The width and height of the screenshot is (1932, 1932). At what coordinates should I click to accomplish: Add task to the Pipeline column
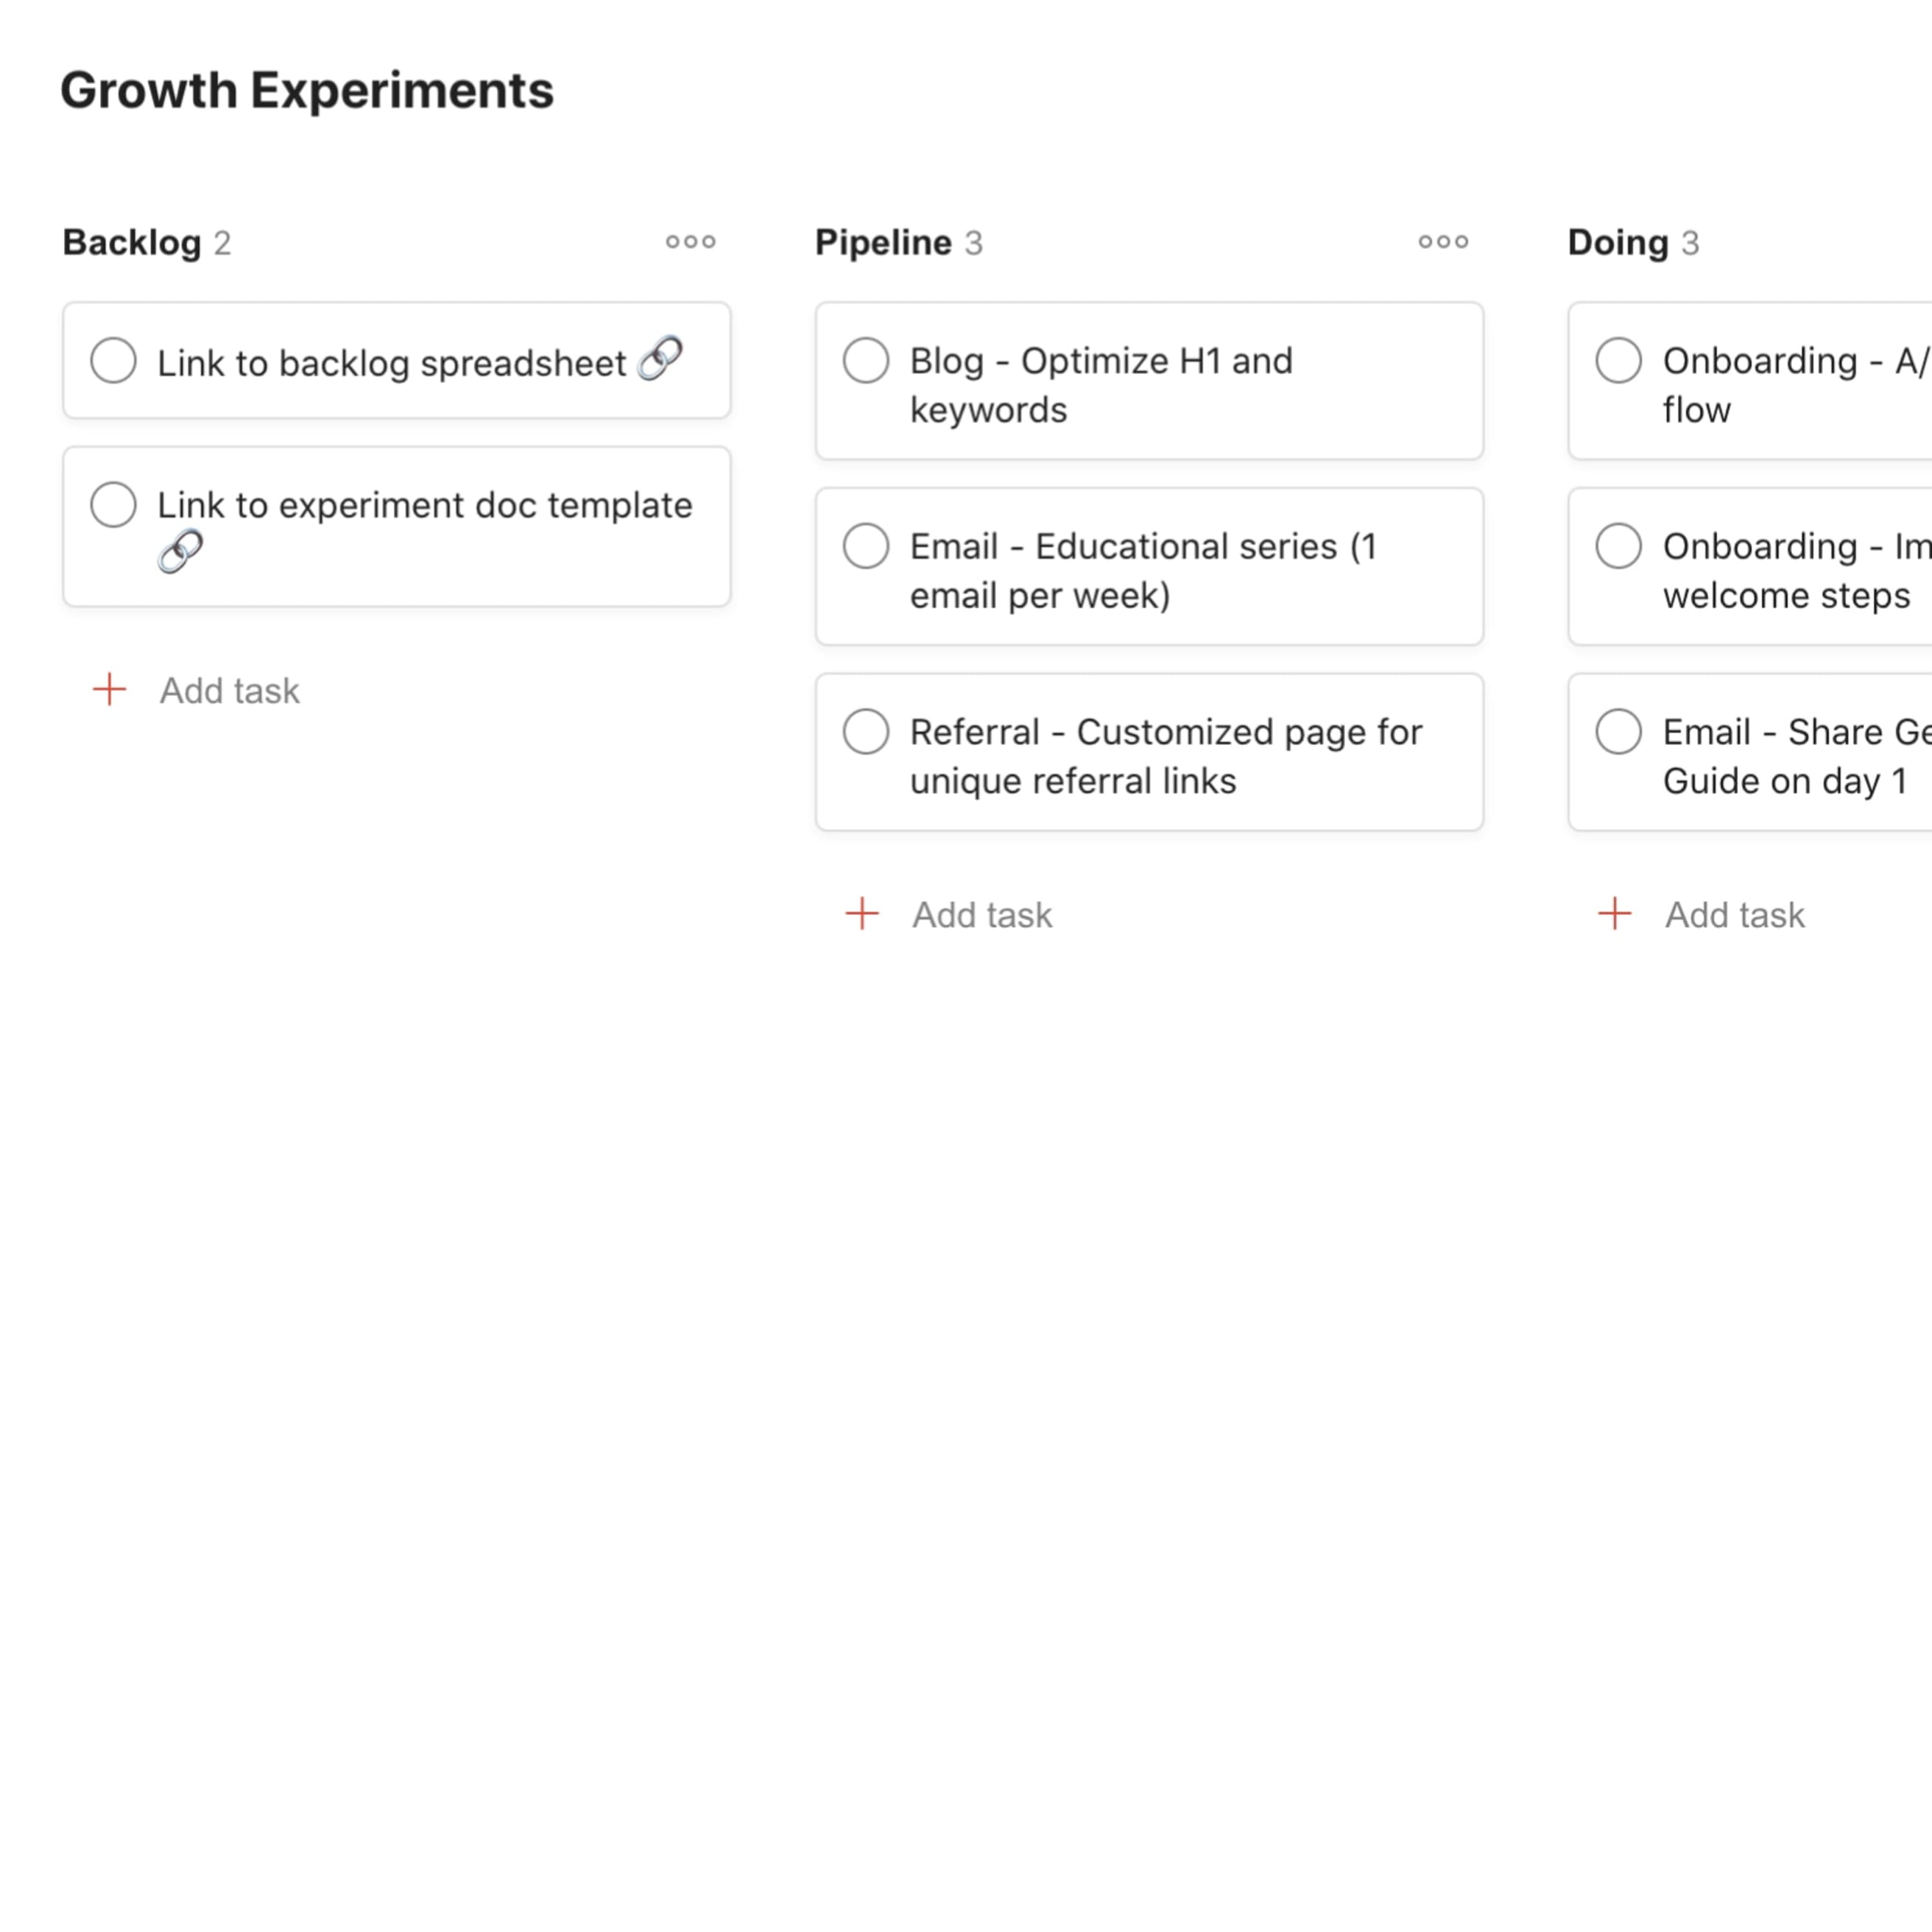981,915
